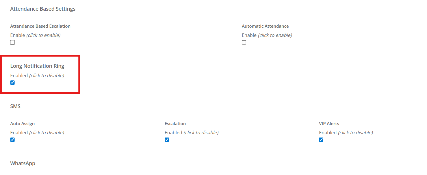The height and width of the screenshot is (175, 427).
Task: Turn off the VIP Alerts checkbox
Action: (321, 140)
